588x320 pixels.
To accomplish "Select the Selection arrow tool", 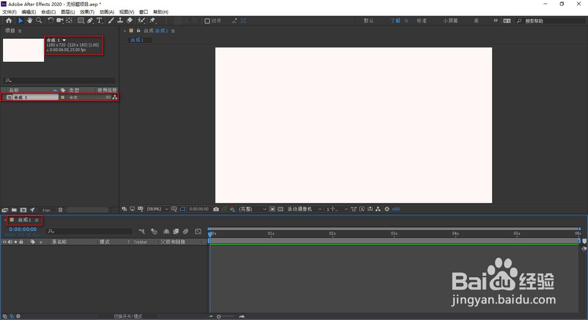I will [x=21, y=21].
